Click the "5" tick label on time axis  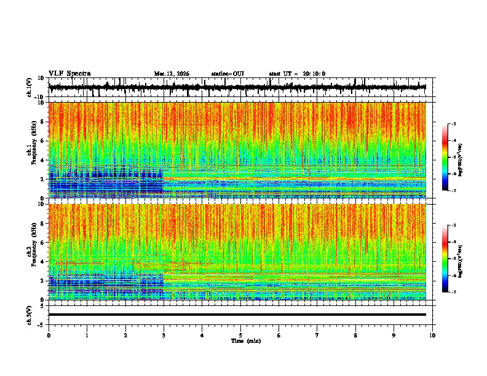240,335
